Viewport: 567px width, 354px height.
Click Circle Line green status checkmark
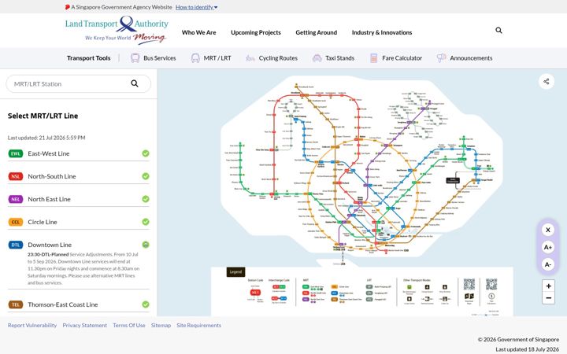[146, 222]
